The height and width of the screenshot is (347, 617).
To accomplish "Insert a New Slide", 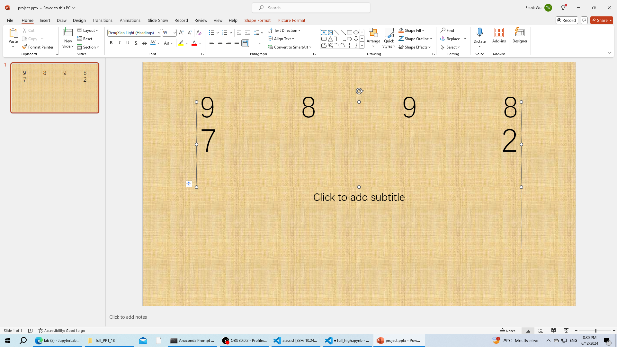I will point(68,33).
